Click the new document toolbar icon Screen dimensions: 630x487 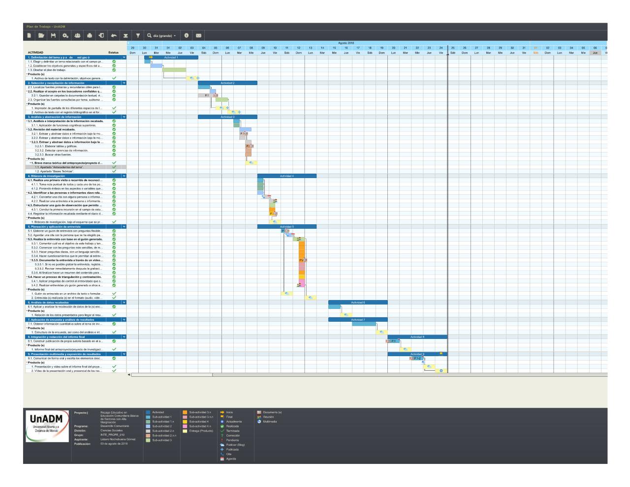[x=30, y=35]
